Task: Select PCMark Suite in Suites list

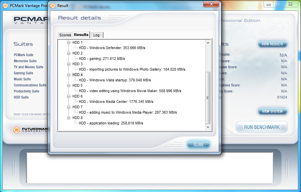Action: pos(23,55)
